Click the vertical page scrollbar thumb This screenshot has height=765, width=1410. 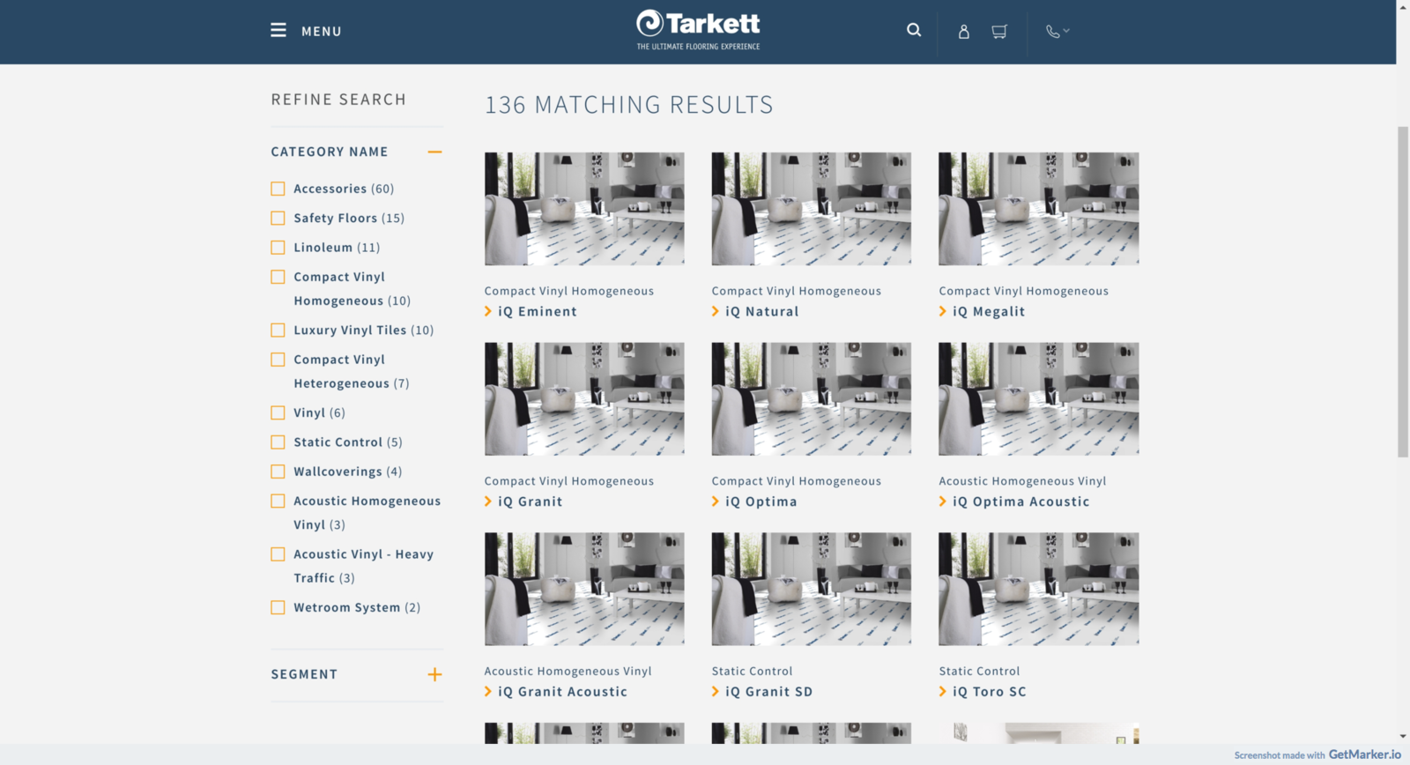1403,291
